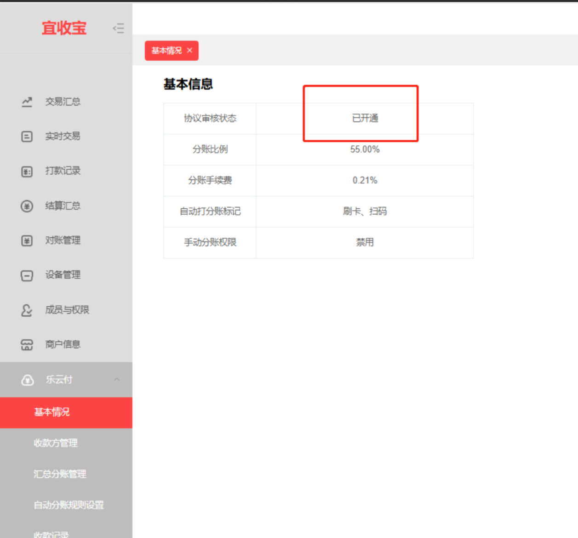The image size is (578, 538).
Task: Open the 实时交易 menu item
Action: [x=66, y=136]
